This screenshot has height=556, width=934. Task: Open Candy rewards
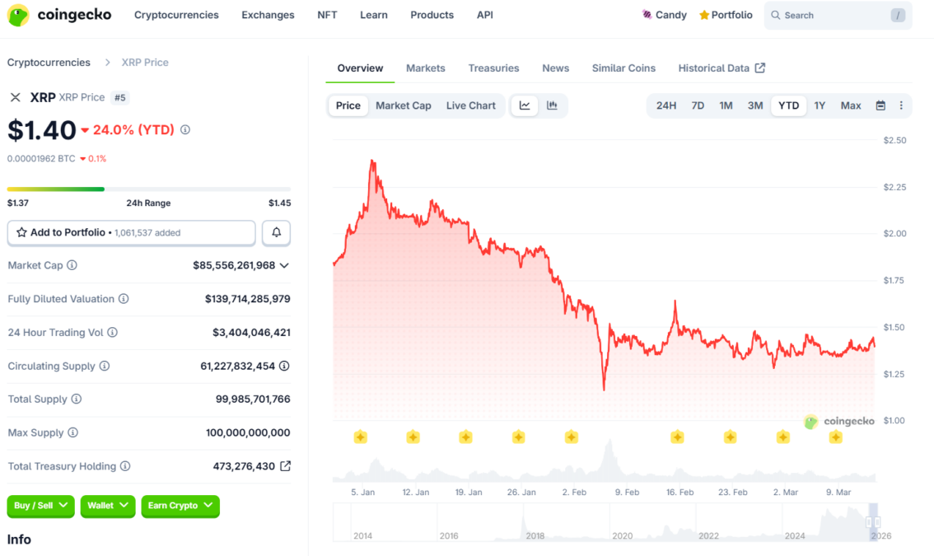(x=664, y=15)
